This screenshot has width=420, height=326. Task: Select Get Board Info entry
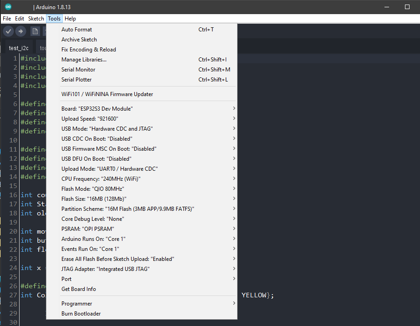142,289
